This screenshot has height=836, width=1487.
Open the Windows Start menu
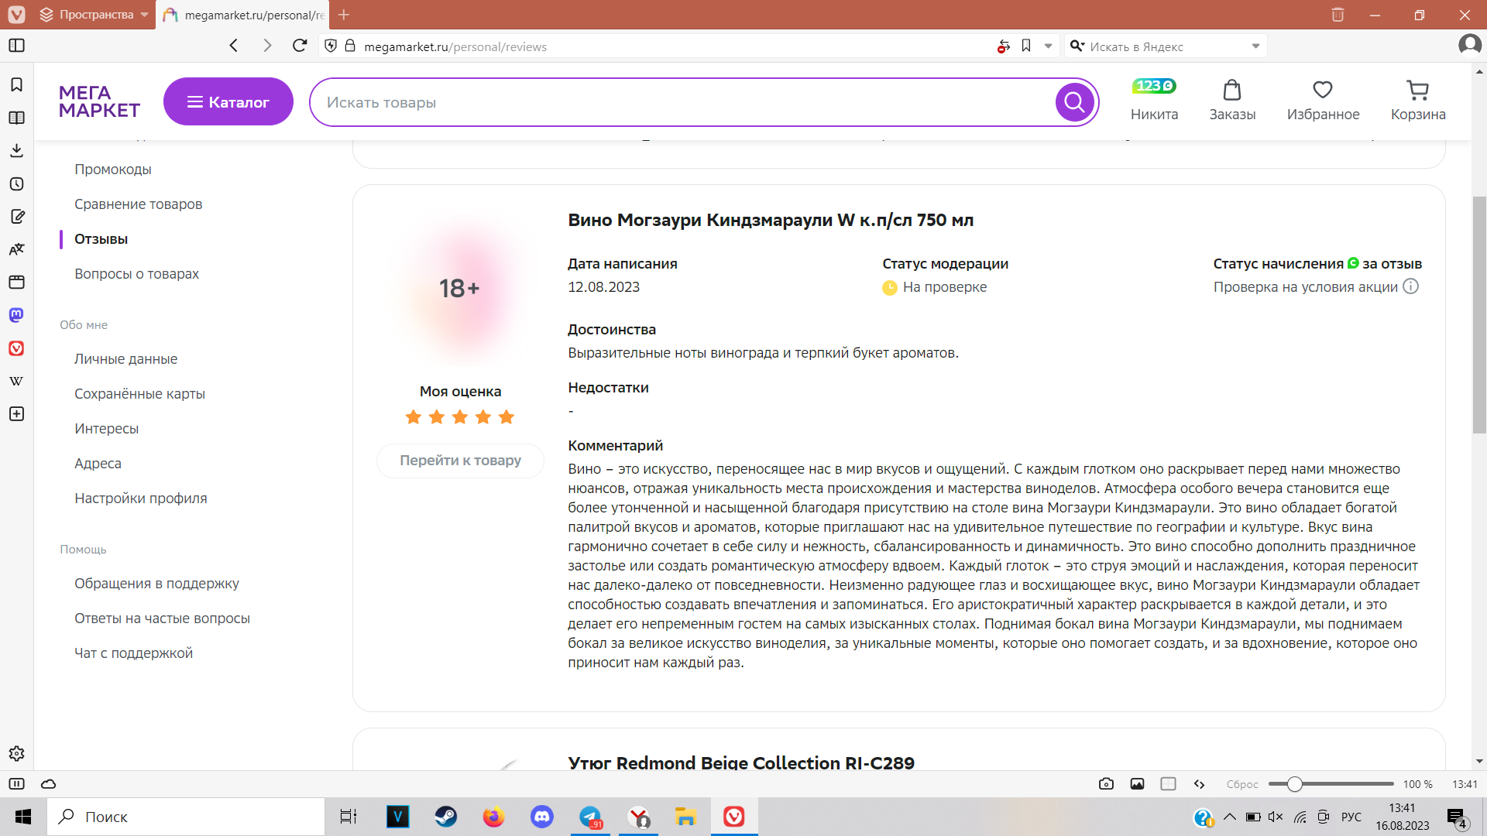click(x=23, y=817)
